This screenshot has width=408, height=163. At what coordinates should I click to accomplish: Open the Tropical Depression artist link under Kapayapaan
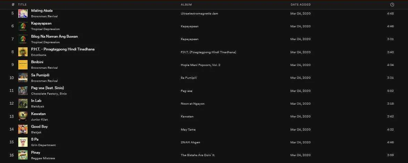pos(45,29)
